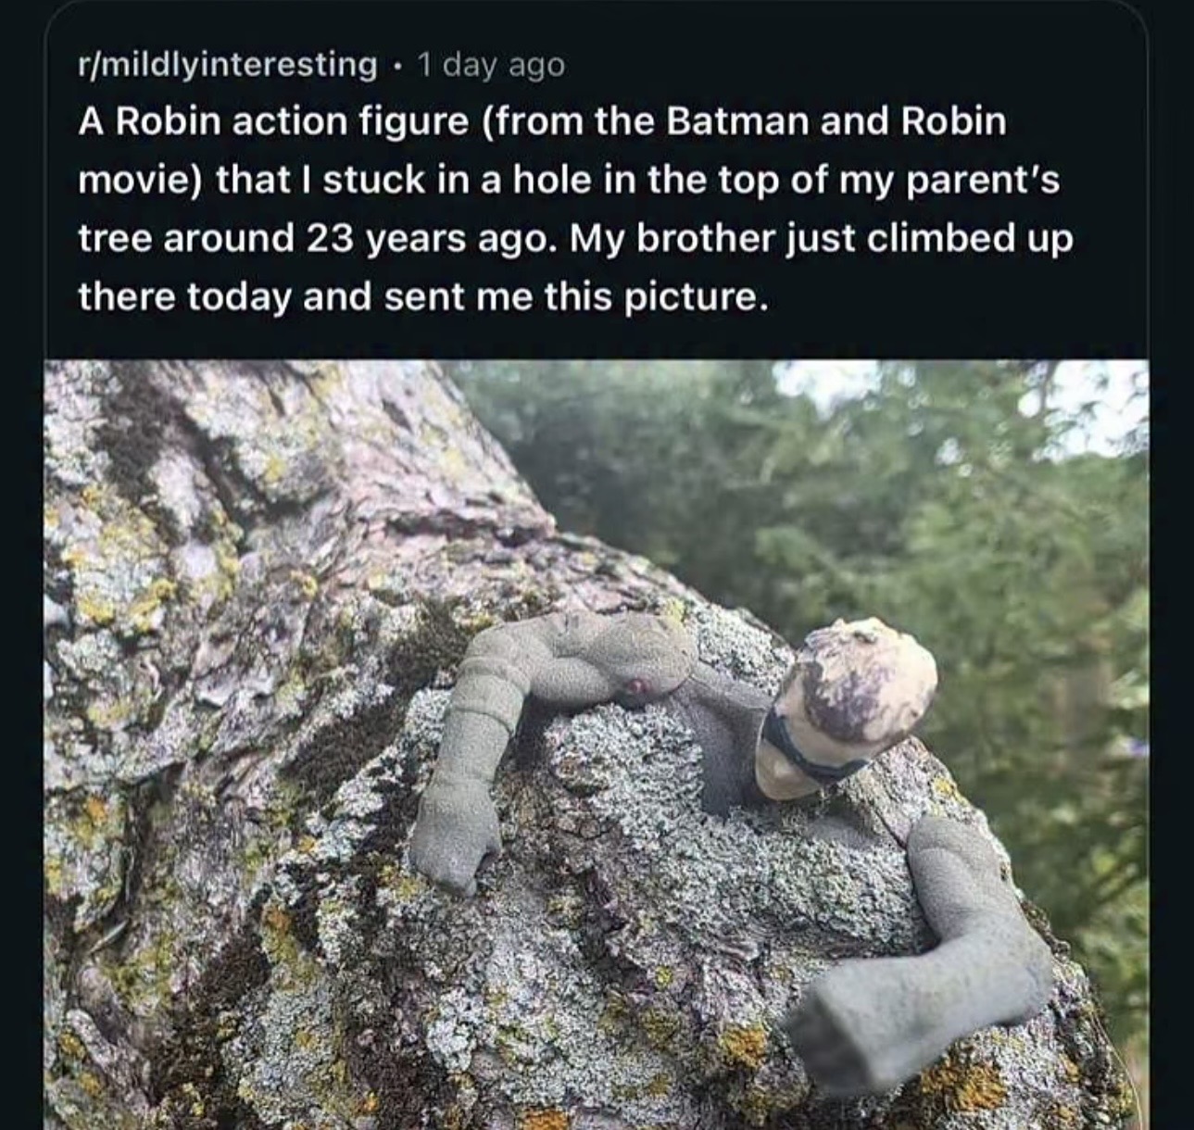Screen dimensions: 1194x1130
Task: Open the r/mildlyinteresting subreddit link
Action: (x=227, y=65)
